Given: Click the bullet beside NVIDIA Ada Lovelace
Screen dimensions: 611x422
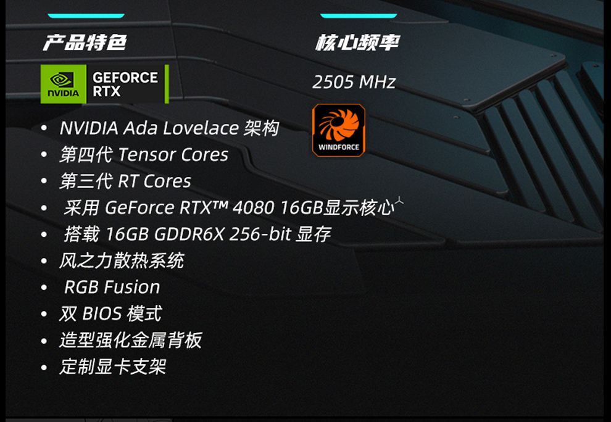Looking at the screenshot, I should 44,128.
